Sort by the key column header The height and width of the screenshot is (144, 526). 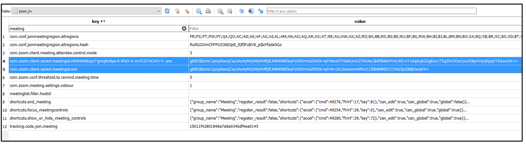tap(98, 21)
